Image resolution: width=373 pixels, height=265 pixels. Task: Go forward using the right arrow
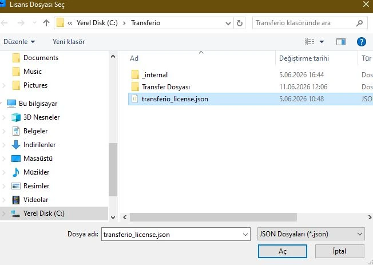coord(21,23)
